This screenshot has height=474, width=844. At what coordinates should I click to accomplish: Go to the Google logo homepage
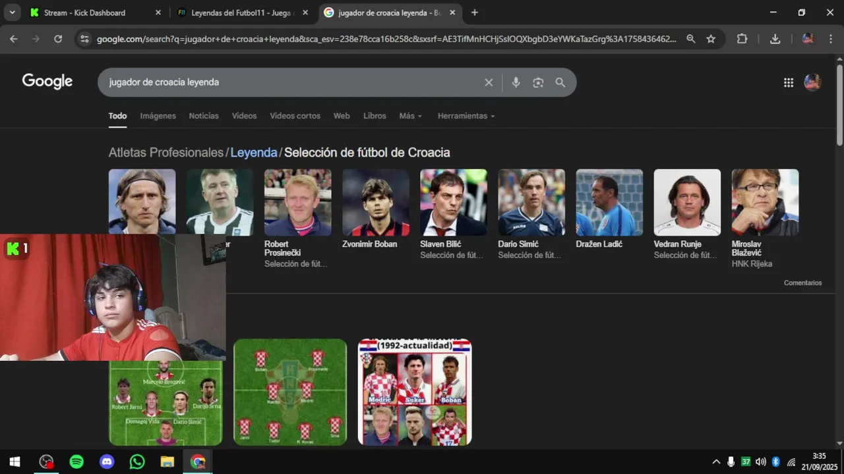coord(47,82)
